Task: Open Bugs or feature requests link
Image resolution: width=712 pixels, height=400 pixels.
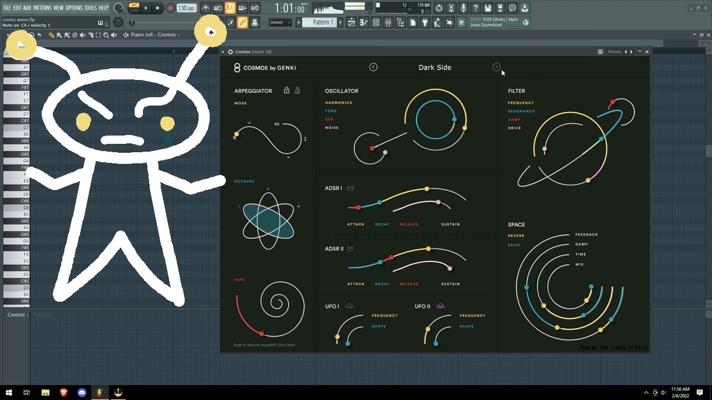Action: [265, 345]
